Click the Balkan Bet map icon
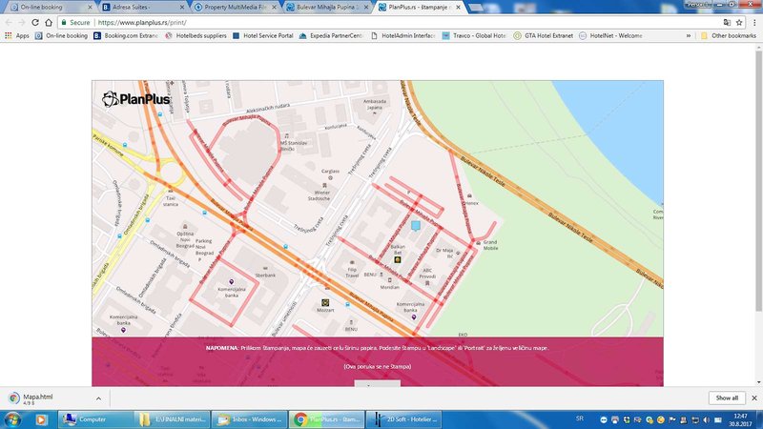Image resolution: width=763 pixels, height=429 pixels. point(399,257)
